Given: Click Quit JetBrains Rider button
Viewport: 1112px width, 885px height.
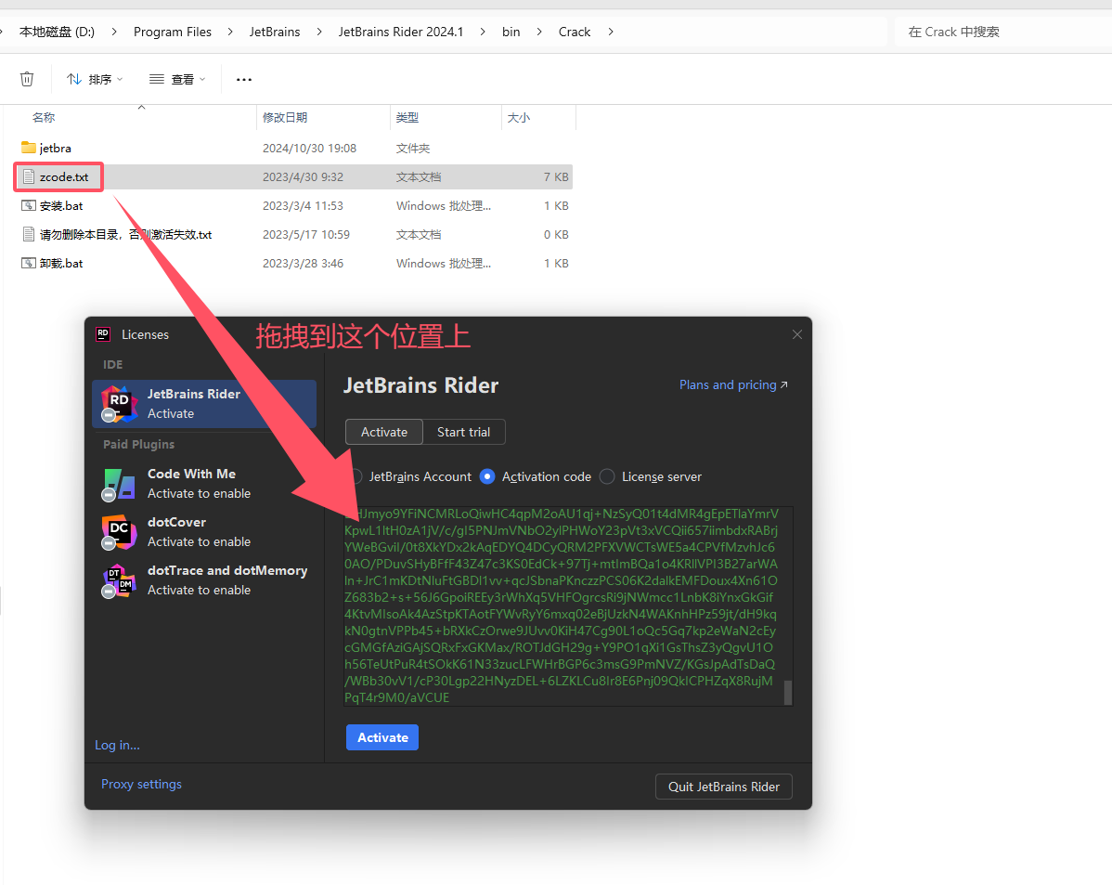Looking at the screenshot, I should (x=723, y=787).
